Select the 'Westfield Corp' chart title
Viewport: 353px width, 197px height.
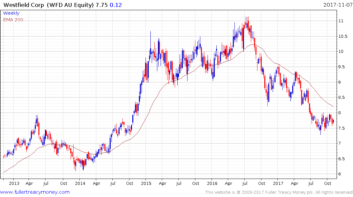point(23,5)
